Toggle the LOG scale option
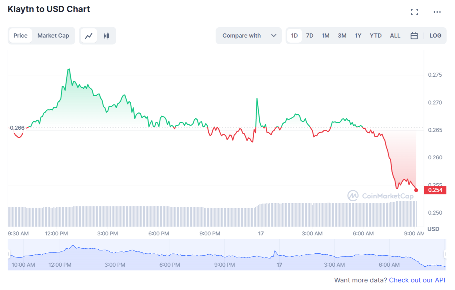This screenshot has height=290, width=455. click(x=435, y=36)
